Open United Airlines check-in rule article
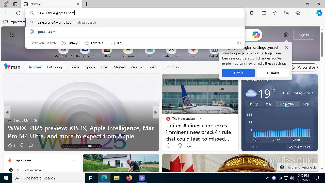Image resolution: width=325 pixels, height=183 pixels. pyautogui.click(x=199, y=132)
